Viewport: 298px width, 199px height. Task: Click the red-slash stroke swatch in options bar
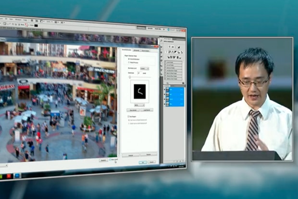pos(26,25)
